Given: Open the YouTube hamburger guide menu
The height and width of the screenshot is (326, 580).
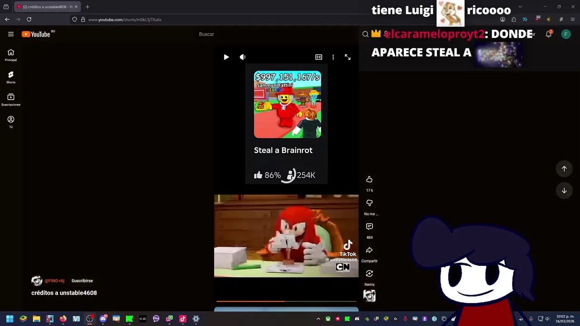Looking at the screenshot, I should pos(11,34).
